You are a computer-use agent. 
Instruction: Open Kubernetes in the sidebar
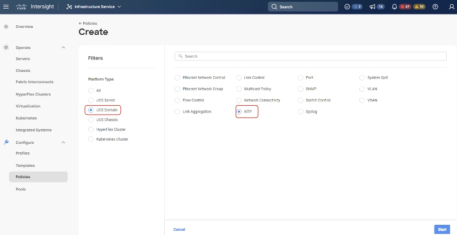[x=26, y=118]
